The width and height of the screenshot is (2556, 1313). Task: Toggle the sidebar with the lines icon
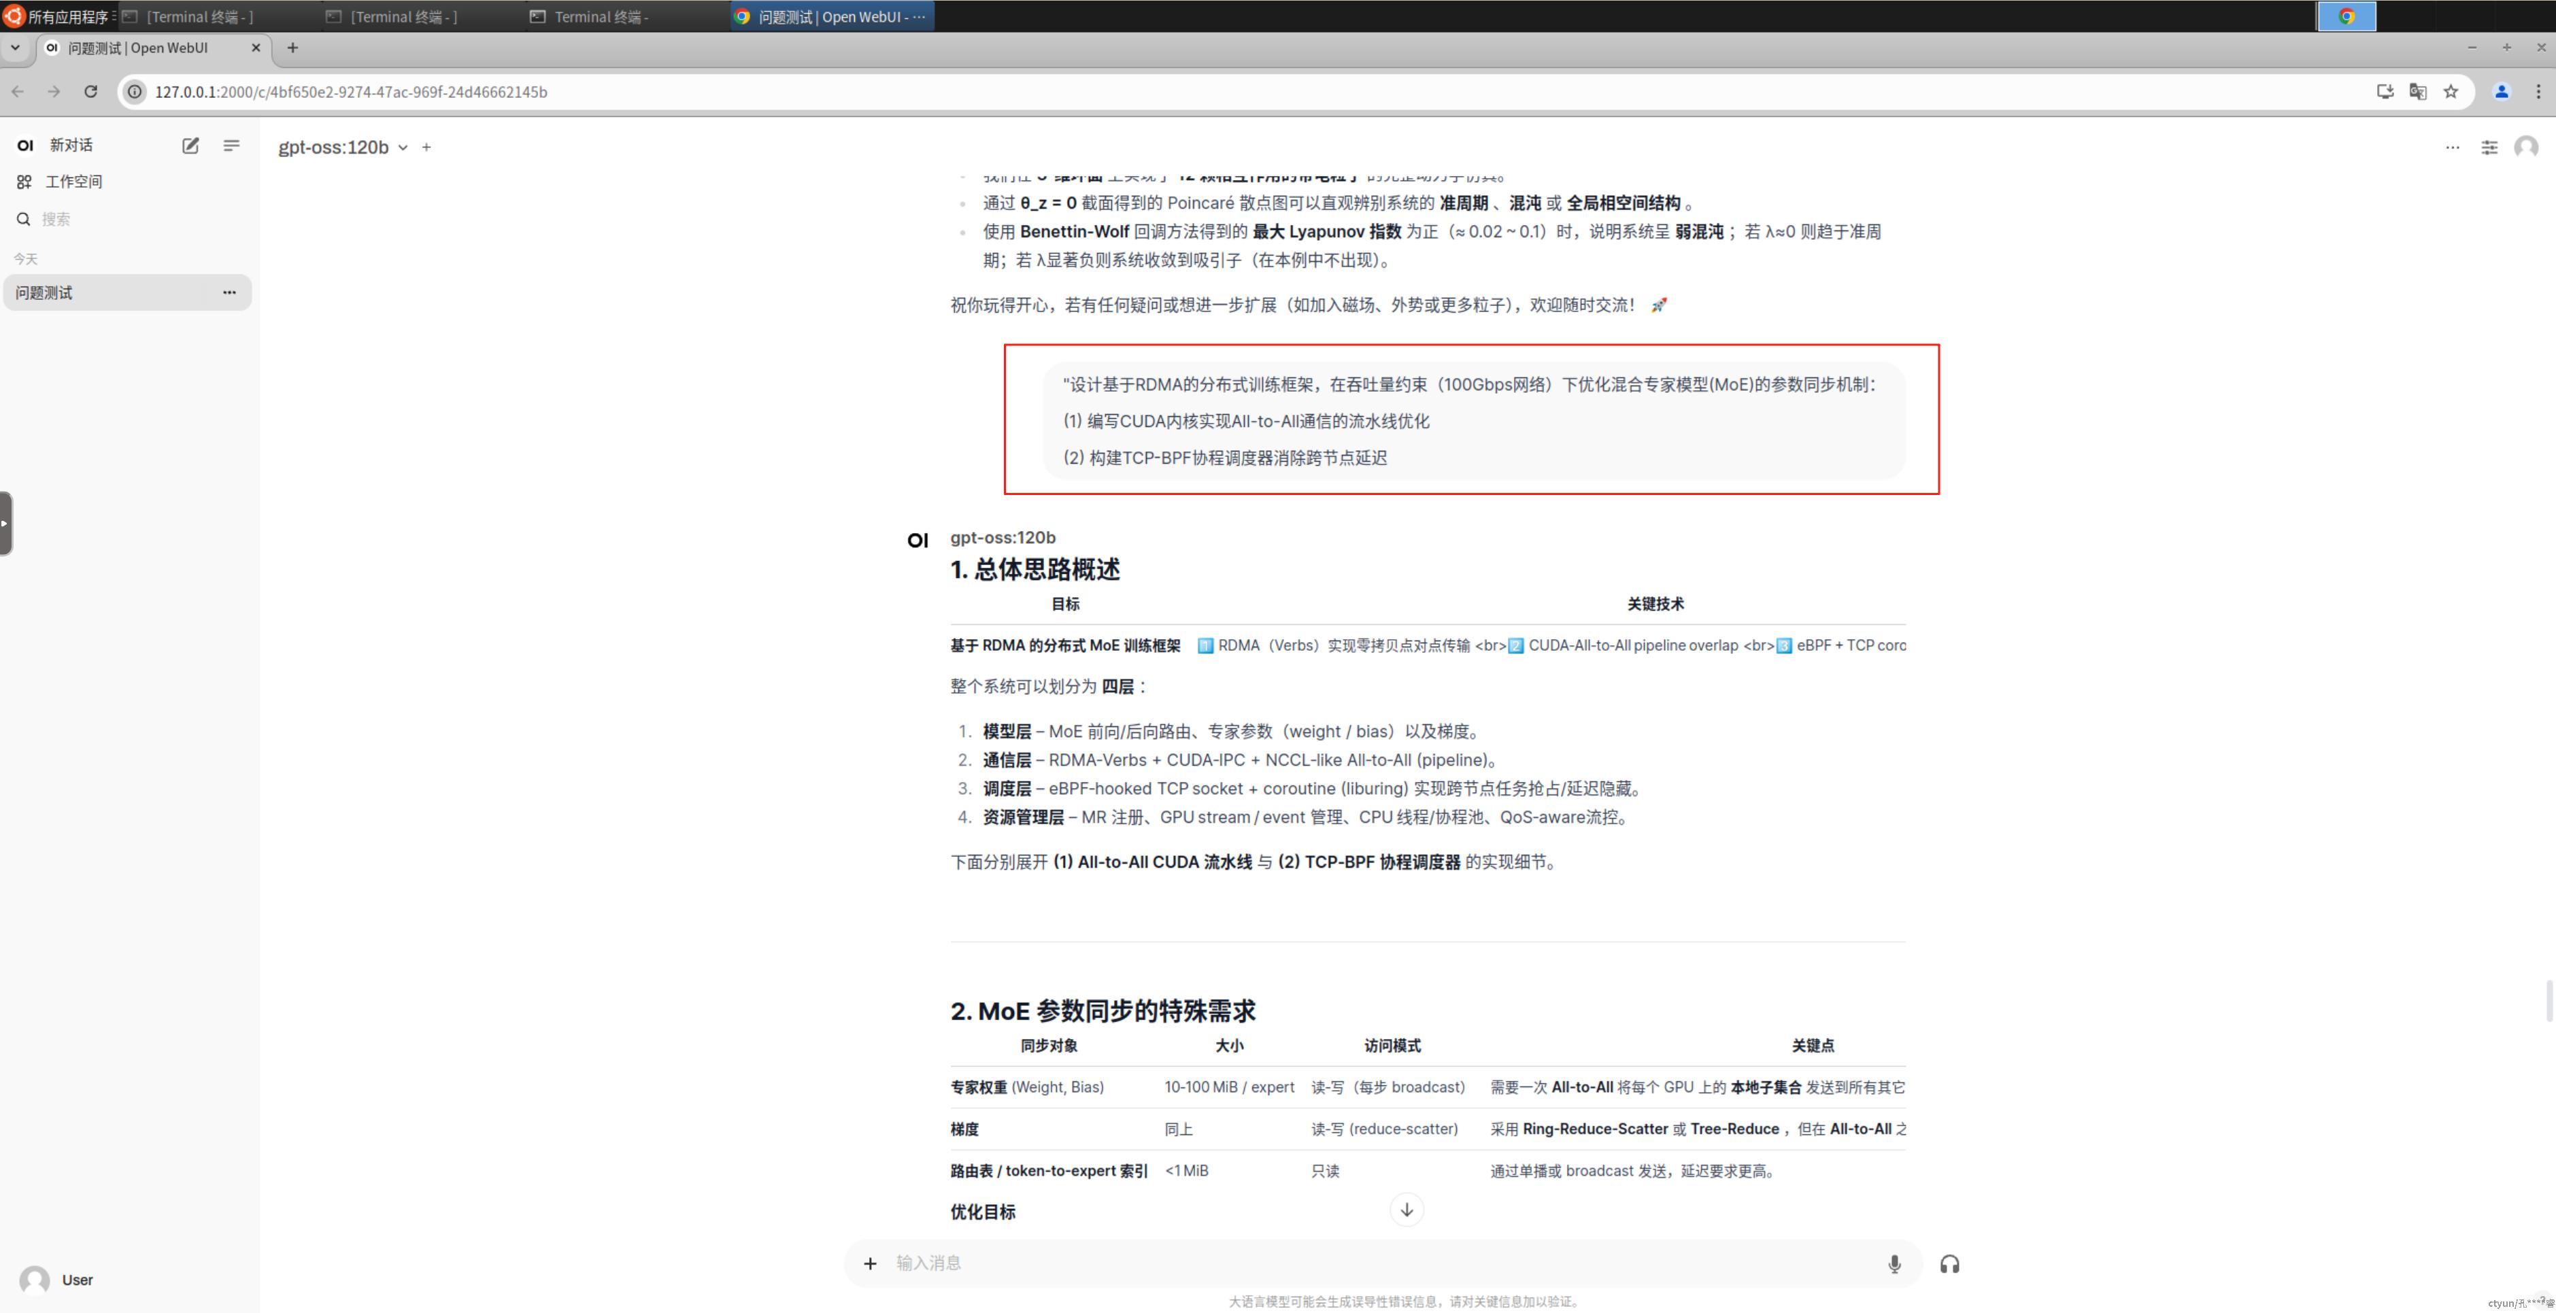coord(231,146)
